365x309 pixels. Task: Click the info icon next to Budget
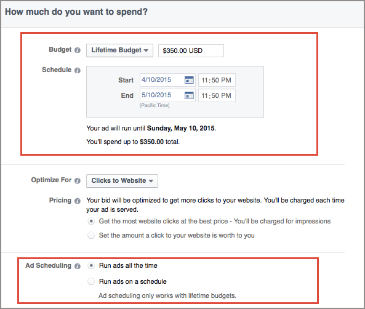click(78, 50)
